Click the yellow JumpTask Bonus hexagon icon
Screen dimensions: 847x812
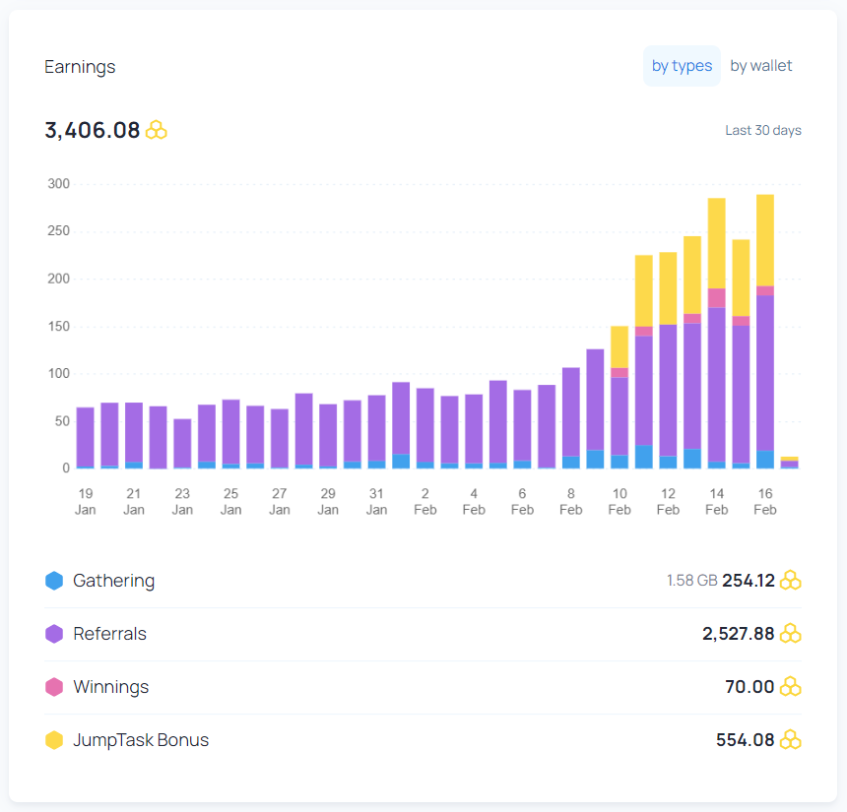(54, 740)
